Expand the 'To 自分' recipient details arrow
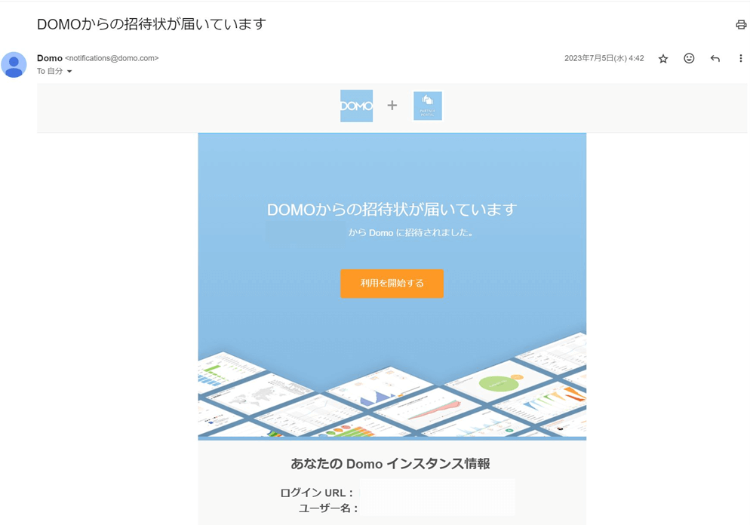Screen dimensions: 750x525 pos(69,71)
